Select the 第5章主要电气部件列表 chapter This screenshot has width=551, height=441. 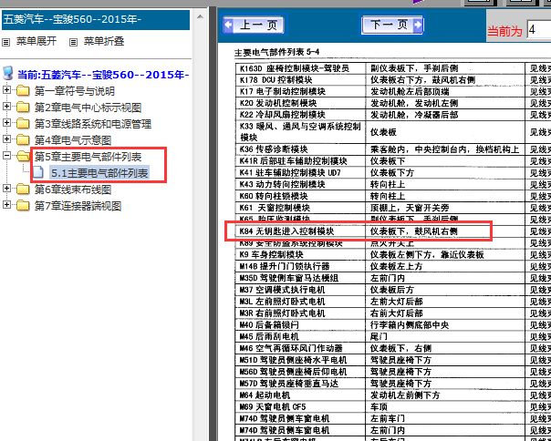tap(88, 157)
